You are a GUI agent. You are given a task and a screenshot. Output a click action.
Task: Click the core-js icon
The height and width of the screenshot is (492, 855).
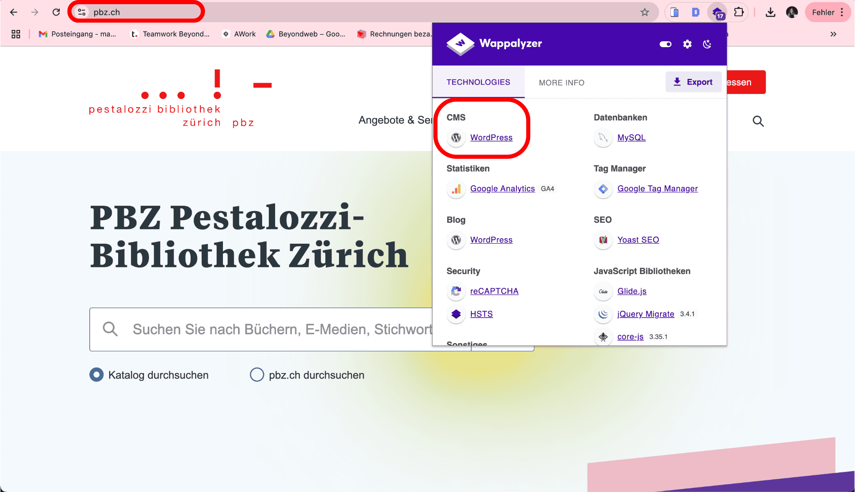(603, 336)
